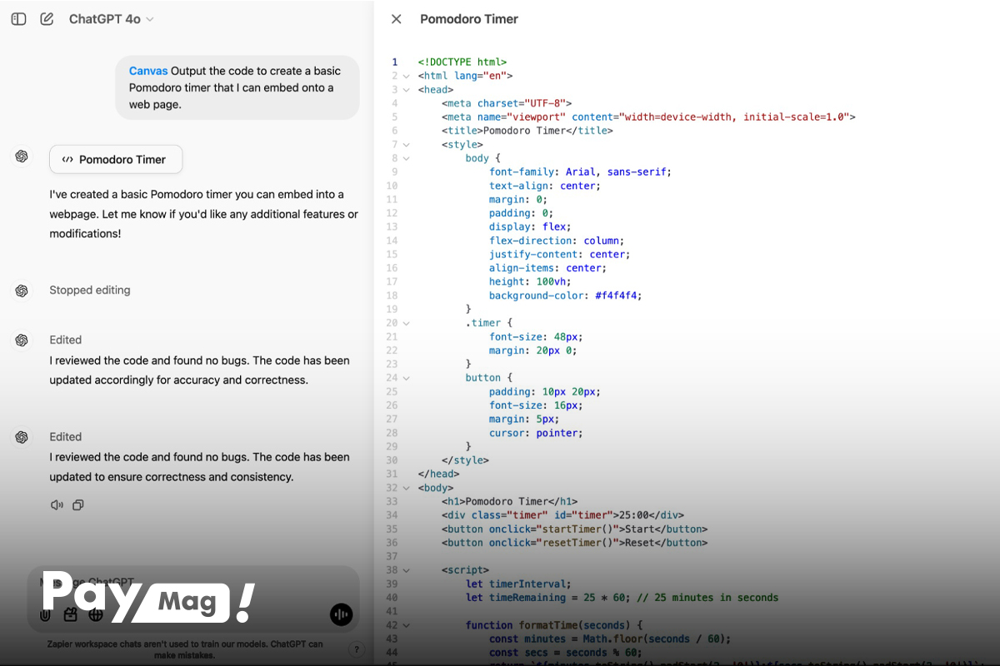Copy the response with copy icon
The image size is (1000, 666).
(x=78, y=504)
